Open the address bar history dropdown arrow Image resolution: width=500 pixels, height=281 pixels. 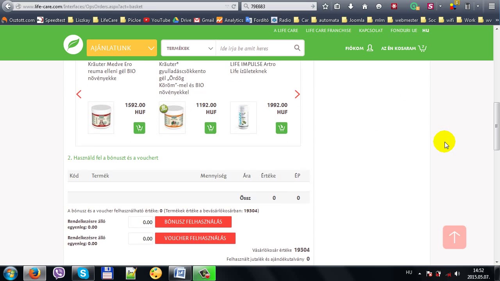pyautogui.click(x=227, y=6)
